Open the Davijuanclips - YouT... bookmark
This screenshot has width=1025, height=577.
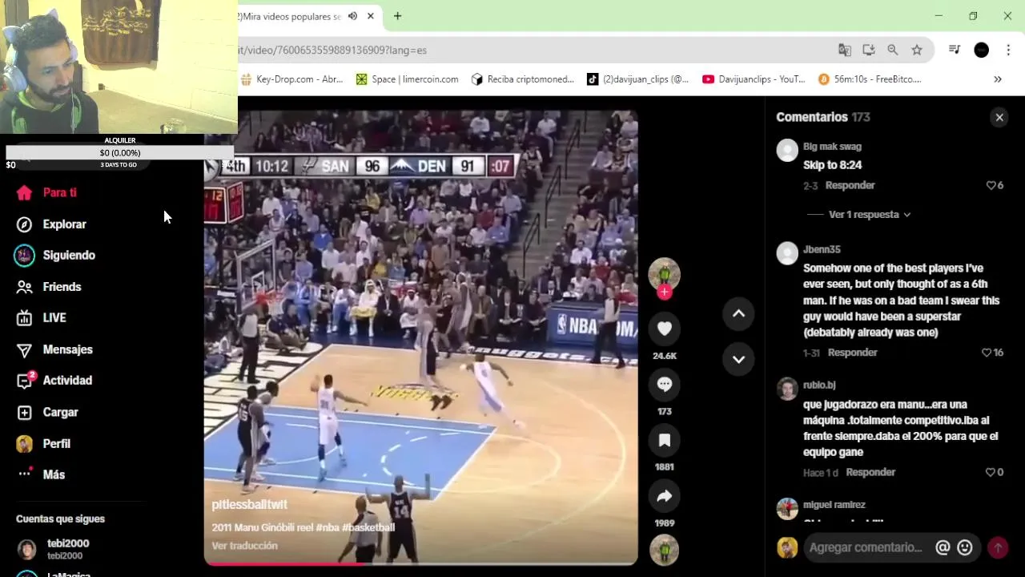click(754, 79)
